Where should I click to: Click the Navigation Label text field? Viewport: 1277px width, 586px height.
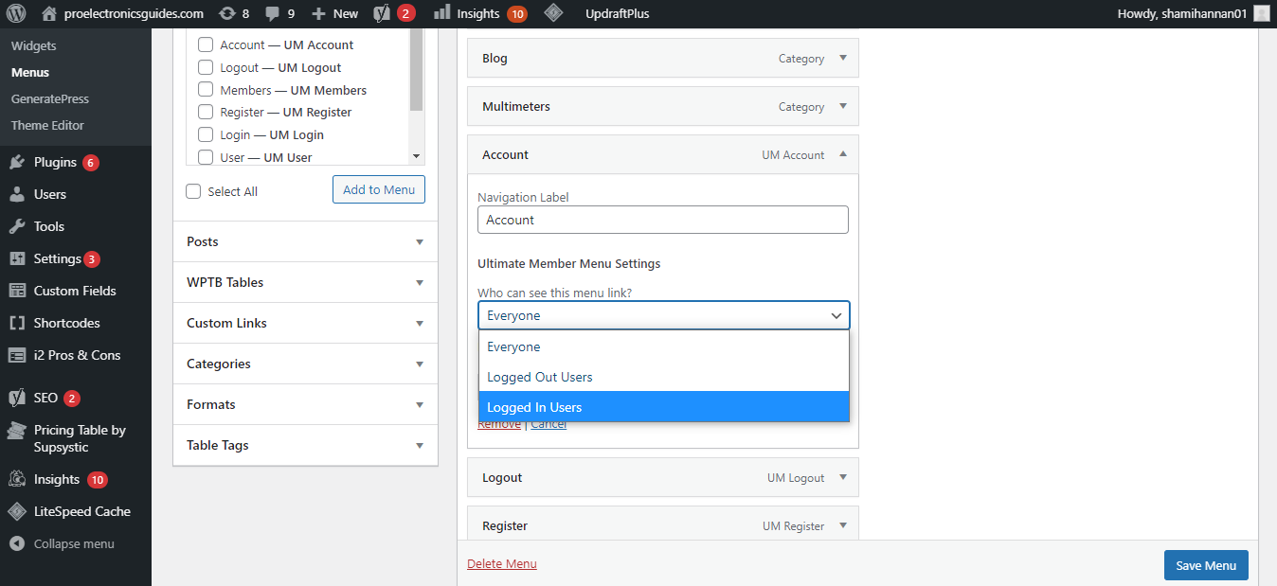662,220
